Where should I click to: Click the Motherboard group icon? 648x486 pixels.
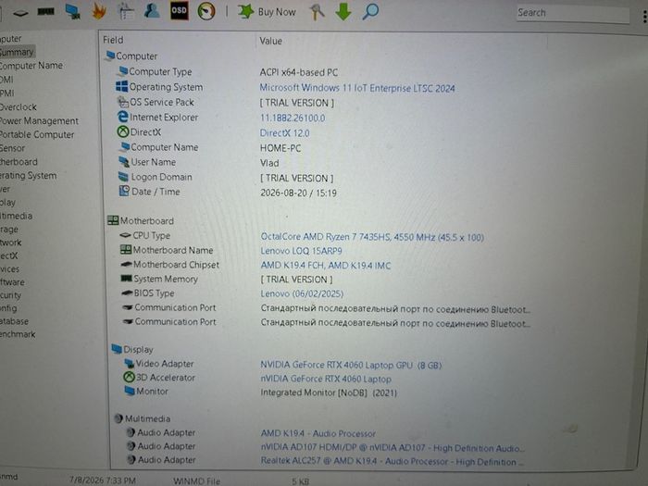(x=113, y=220)
